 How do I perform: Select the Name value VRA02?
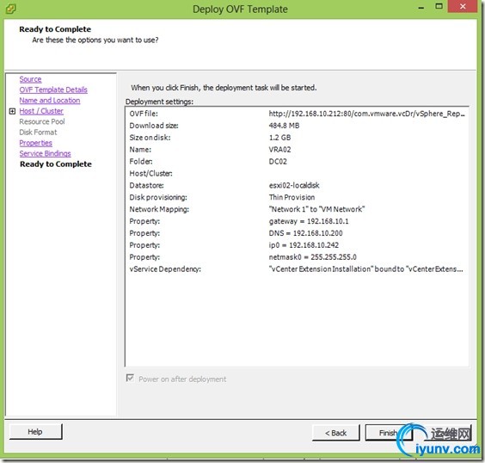[x=279, y=150]
